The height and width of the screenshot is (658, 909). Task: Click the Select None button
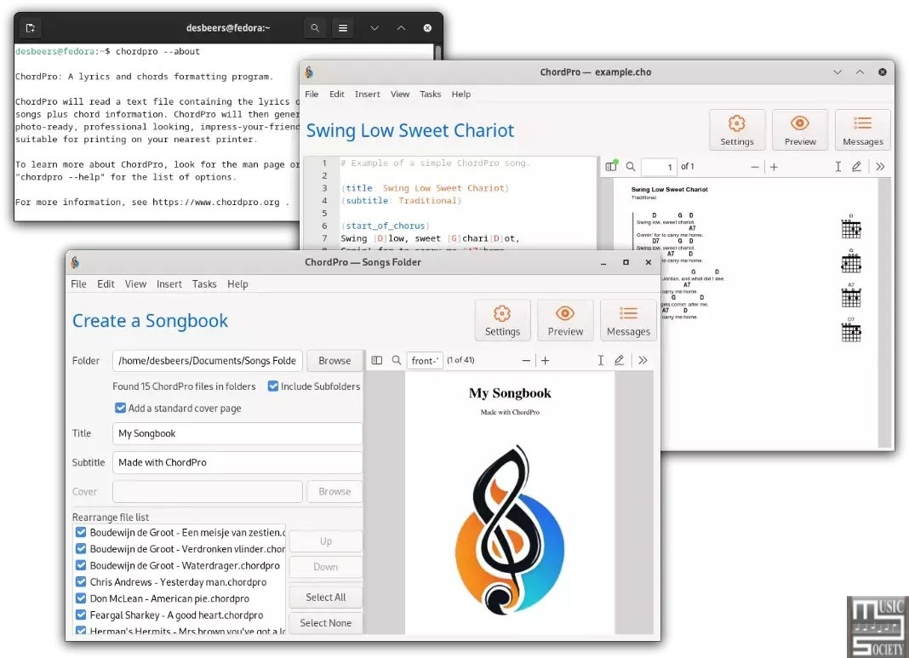point(326,622)
